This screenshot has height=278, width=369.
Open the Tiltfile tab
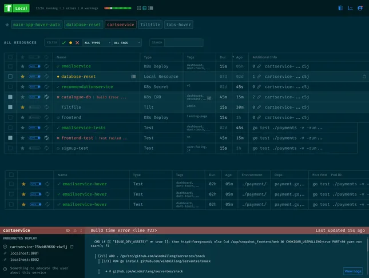(x=150, y=25)
